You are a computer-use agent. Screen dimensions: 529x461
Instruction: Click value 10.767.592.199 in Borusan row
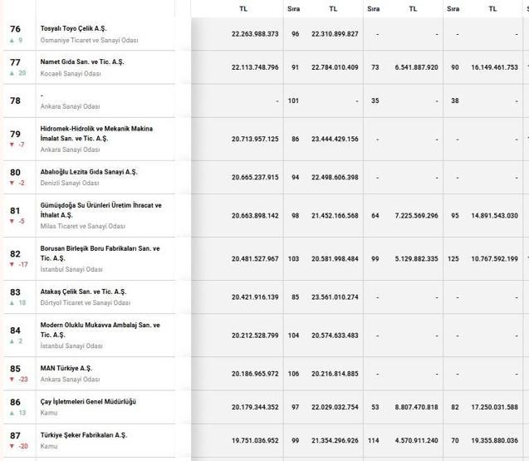click(495, 259)
